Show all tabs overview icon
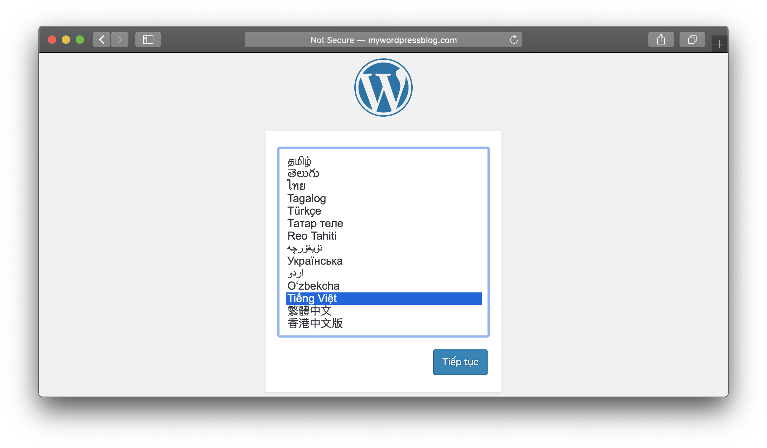The width and height of the screenshot is (767, 448). (x=692, y=40)
